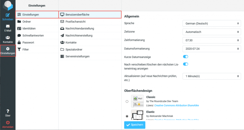The image size is (244, 130).
Task: Toggle next list entry display switch
Action: tap(185, 64)
